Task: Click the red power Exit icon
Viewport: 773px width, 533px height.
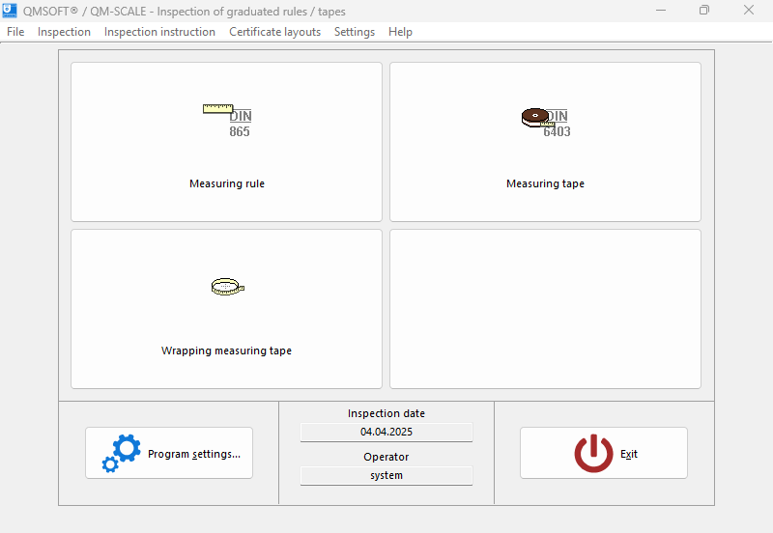Action: coord(593,453)
